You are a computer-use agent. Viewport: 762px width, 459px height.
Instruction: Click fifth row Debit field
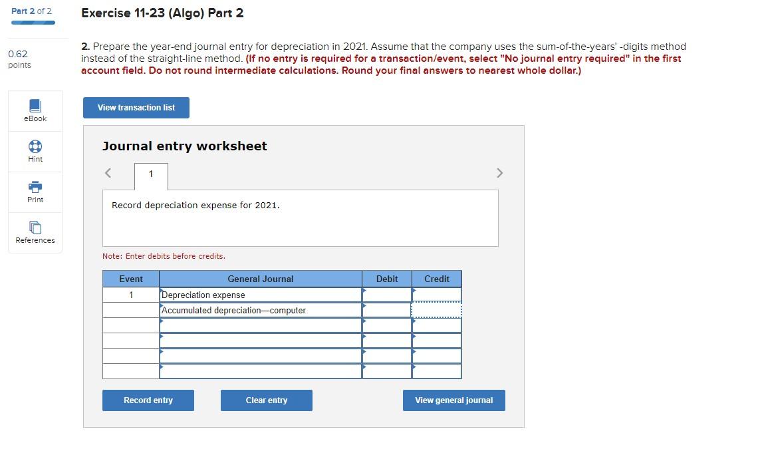pos(387,356)
